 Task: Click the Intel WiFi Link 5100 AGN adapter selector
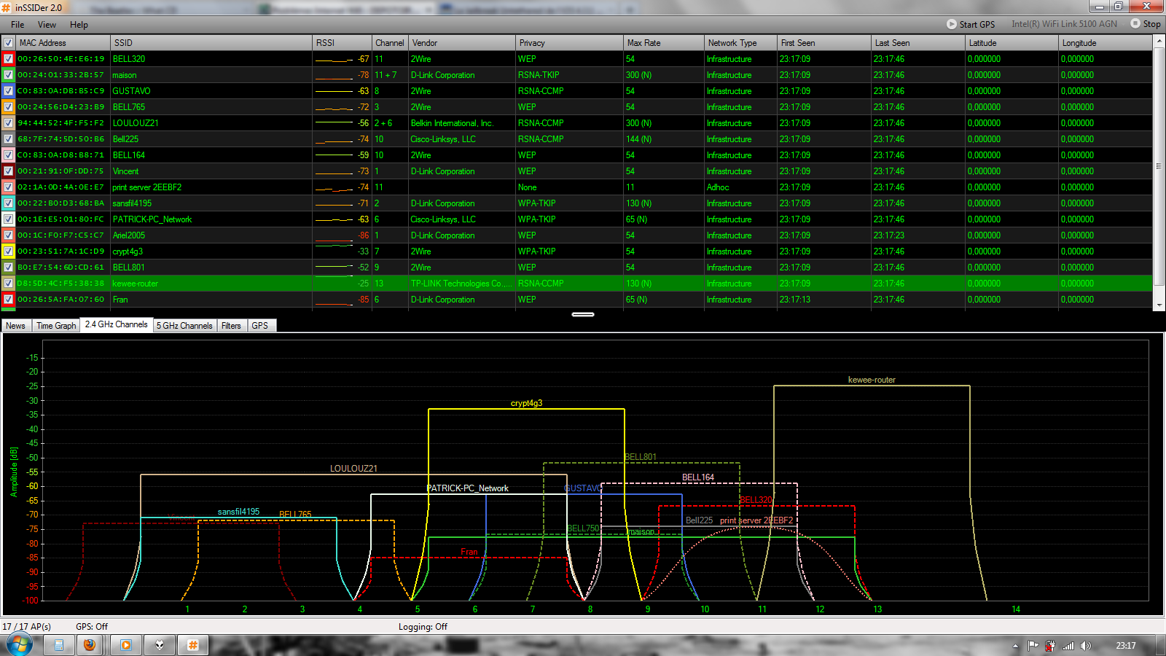(1064, 24)
